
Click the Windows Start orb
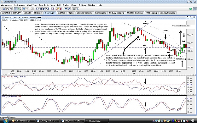(6, 121)
